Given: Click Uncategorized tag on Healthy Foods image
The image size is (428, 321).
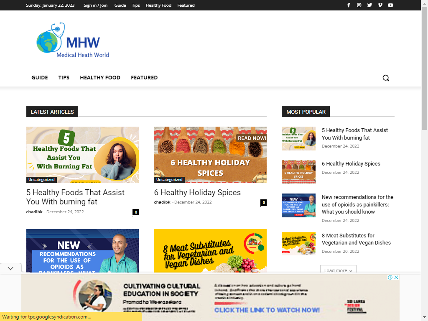Looking at the screenshot, I should point(41,180).
